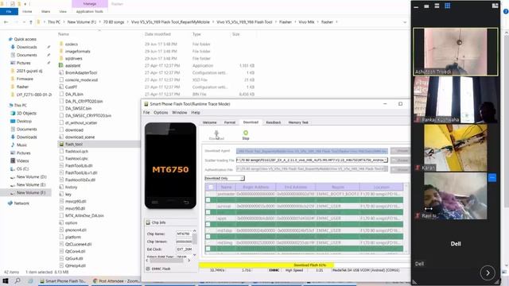Screen dimensions: 509x286
Task: Click choose button beside Scatter-loading File
Action: tap(400, 160)
